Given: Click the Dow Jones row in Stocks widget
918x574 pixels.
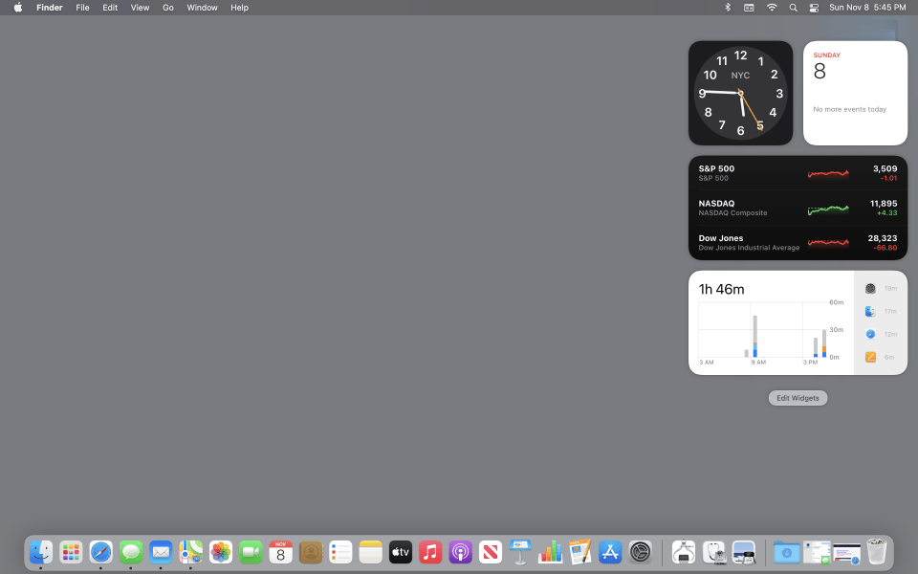Looking at the screenshot, I should [798, 243].
